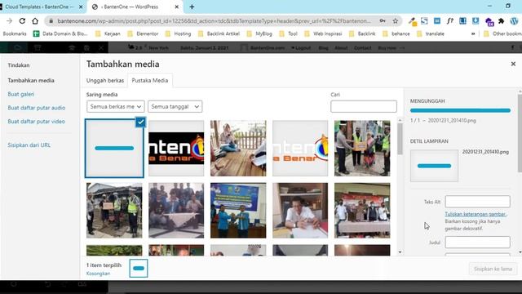The image size is (522, 294).
Task: Click the media grid scrollbar up arrow
Action: (x=400, y=120)
